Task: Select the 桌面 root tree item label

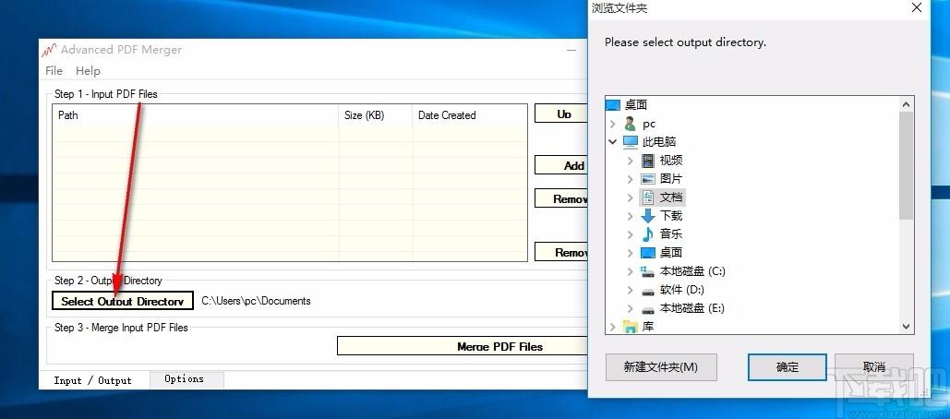Action: 636,105
